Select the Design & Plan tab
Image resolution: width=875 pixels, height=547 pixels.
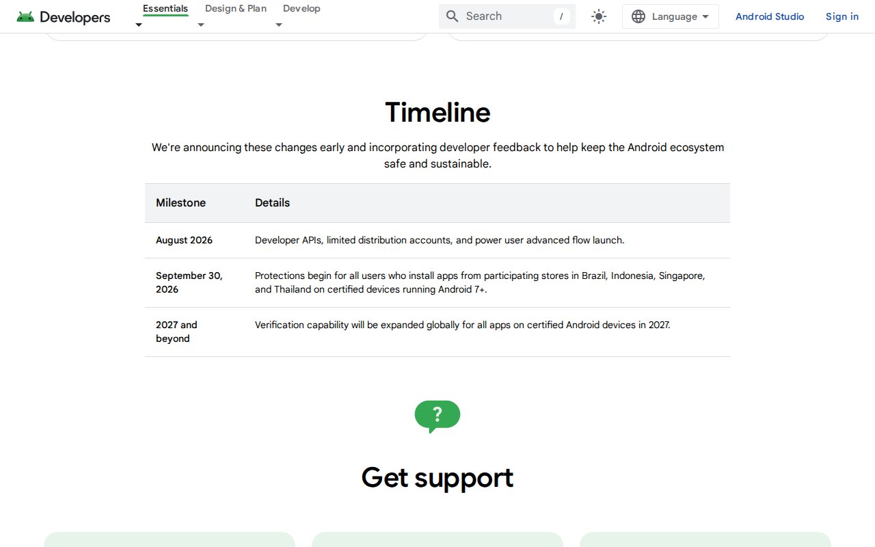tap(236, 9)
